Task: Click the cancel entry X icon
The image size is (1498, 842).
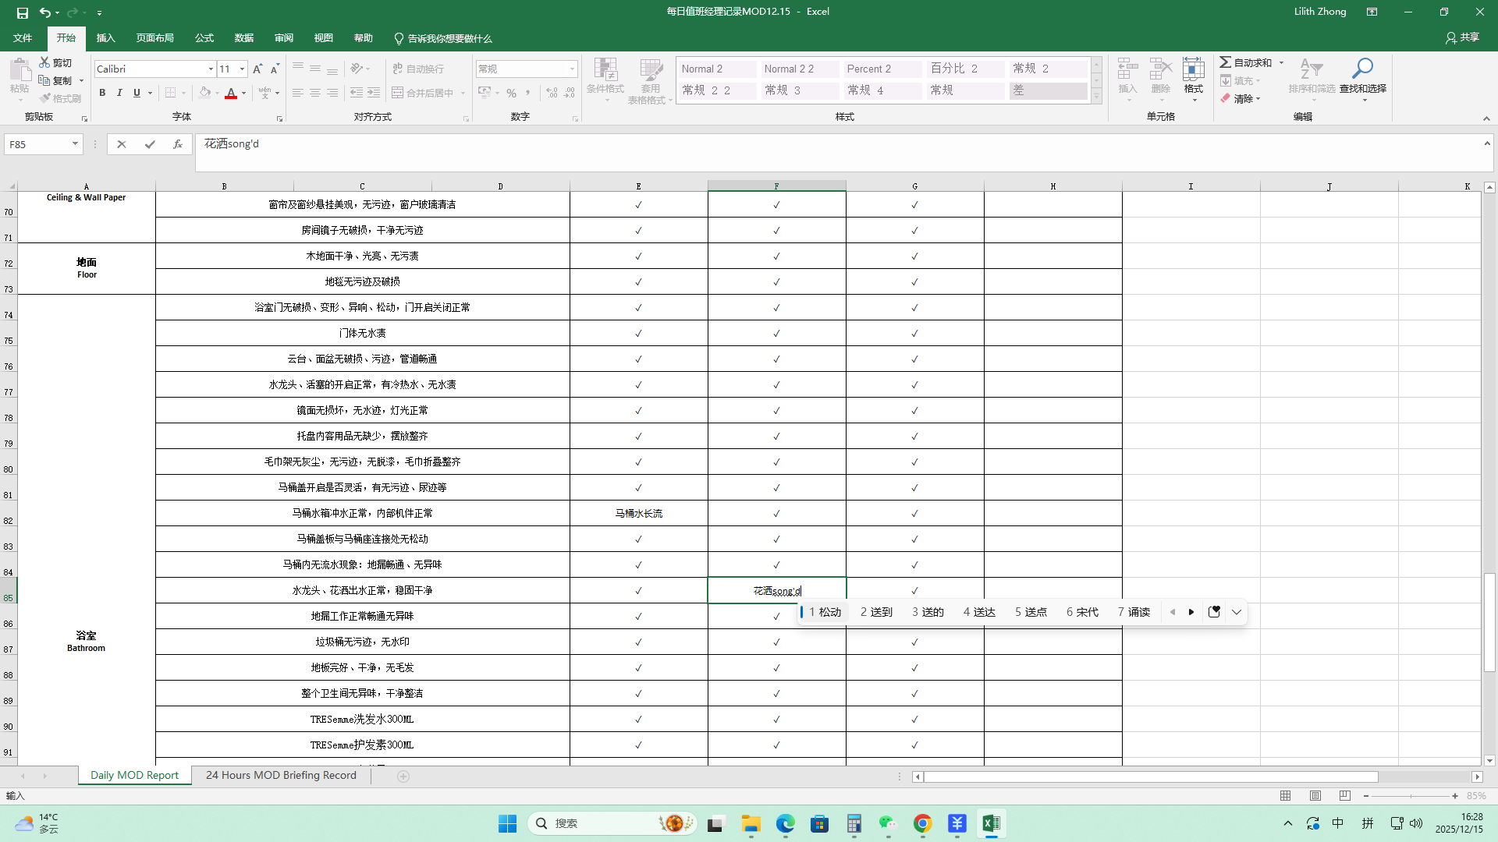Action: click(x=121, y=144)
